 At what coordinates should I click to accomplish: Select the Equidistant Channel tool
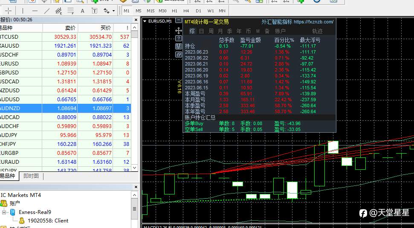tap(58, 11)
